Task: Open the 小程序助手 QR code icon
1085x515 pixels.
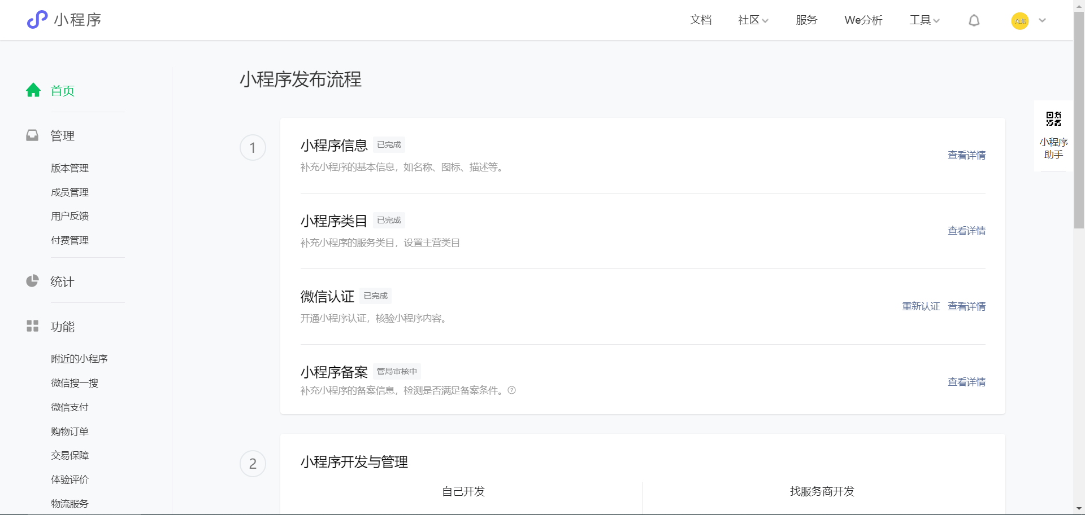Action: point(1053,119)
